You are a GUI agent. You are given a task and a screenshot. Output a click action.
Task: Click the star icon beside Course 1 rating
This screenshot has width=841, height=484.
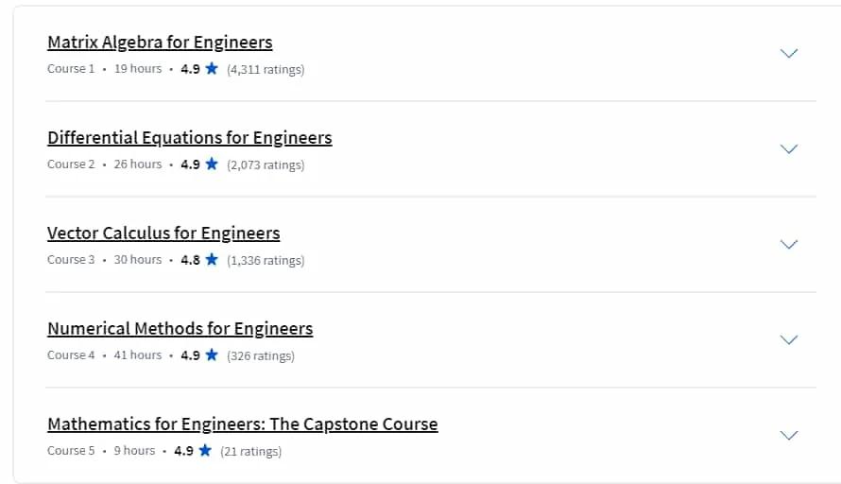212,68
